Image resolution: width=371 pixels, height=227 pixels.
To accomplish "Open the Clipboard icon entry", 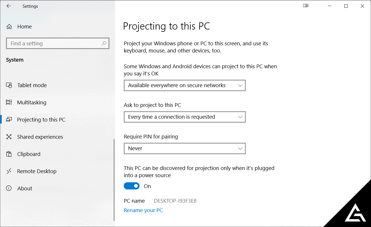I will (9, 154).
